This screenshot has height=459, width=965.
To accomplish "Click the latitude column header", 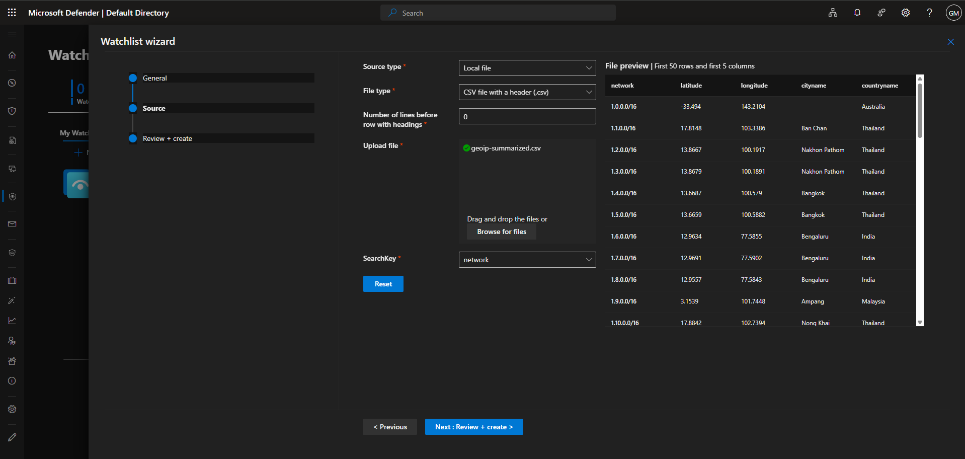I will pyautogui.click(x=691, y=86).
